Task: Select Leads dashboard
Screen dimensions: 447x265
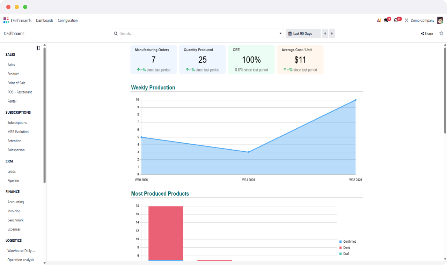Action: click(x=12, y=172)
